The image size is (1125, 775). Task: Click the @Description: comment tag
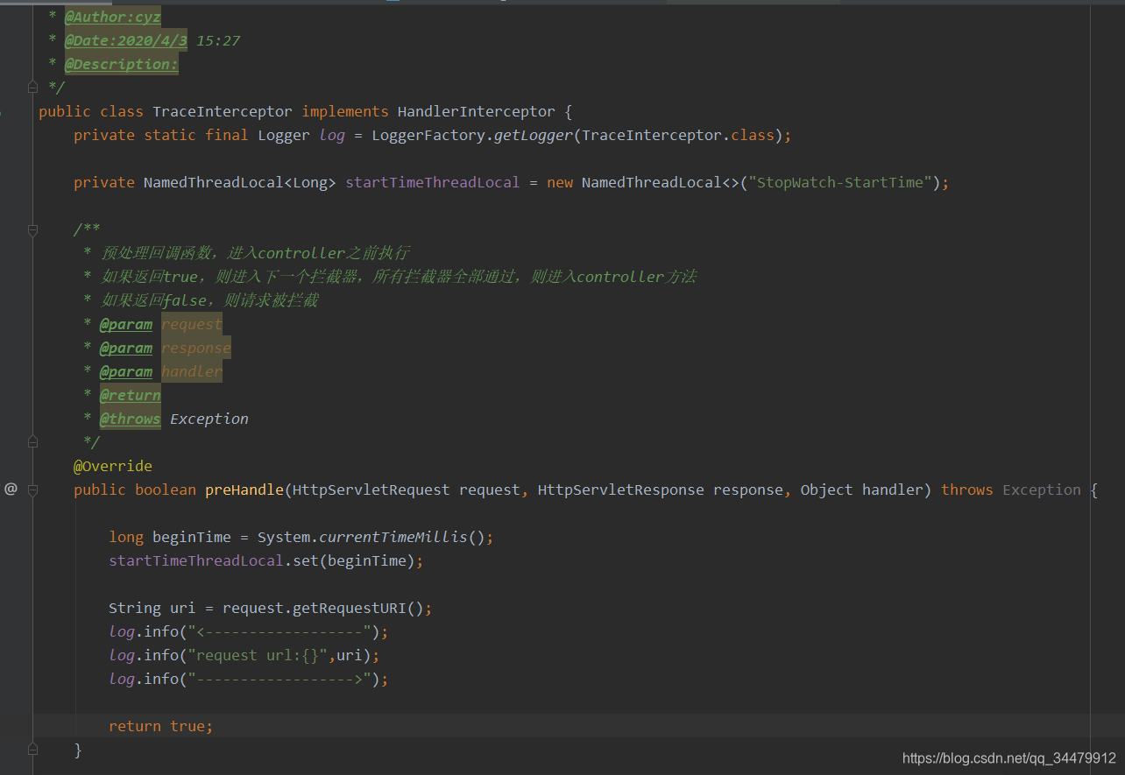(x=122, y=64)
